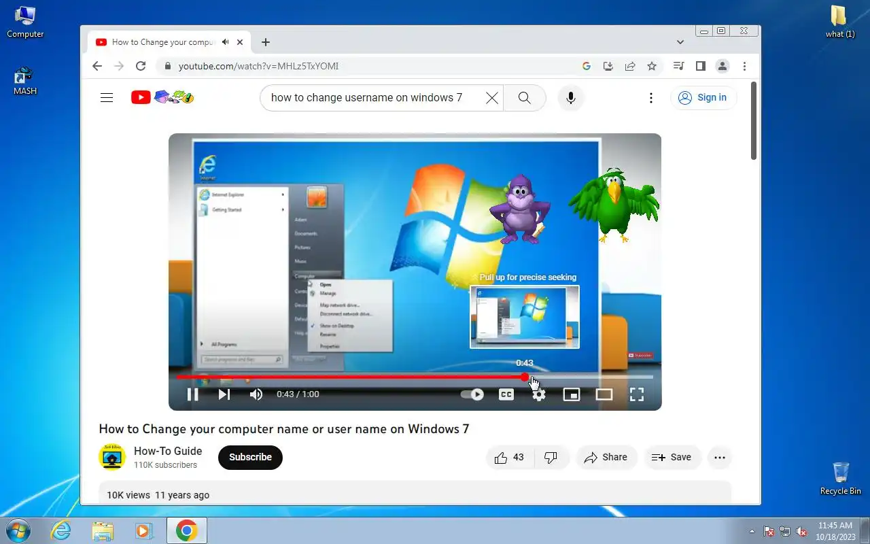The height and width of the screenshot is (544, 870).
Task: Open Windows Media Player from the taskbar
Action: (144, 530)
